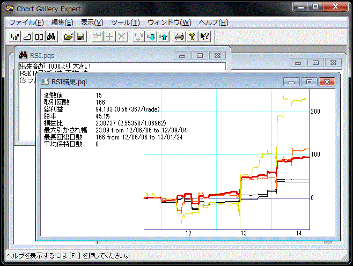Open the ウィンドウ(W) menu
353x266 pixels.
169,23
